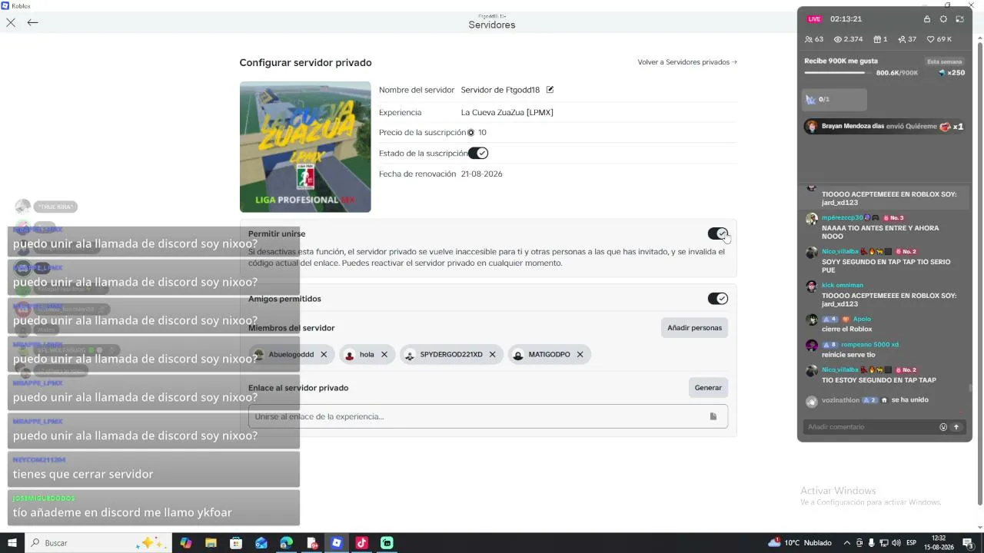Copy the private server link with the clipboard icon
Viewport: 984px width, 553px height.
713,416
